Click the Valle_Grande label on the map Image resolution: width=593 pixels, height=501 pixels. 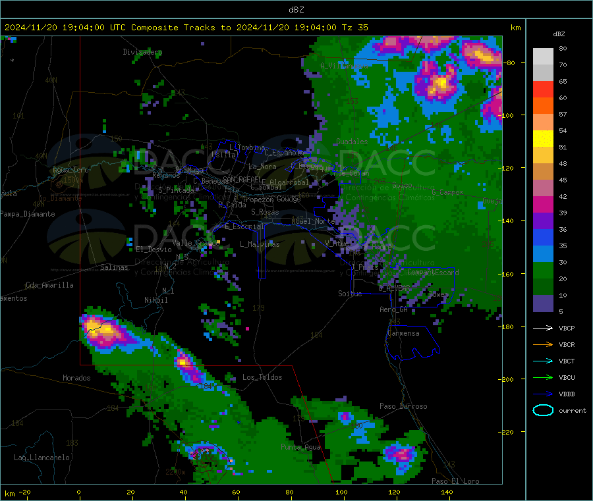[196, 242]
